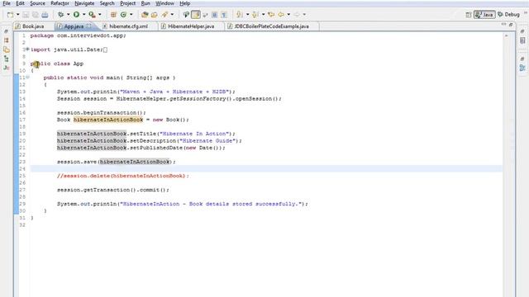The height and width of the screenshot is (297, 529).
Task: Maximize the editor area icon
Action: 511,25
